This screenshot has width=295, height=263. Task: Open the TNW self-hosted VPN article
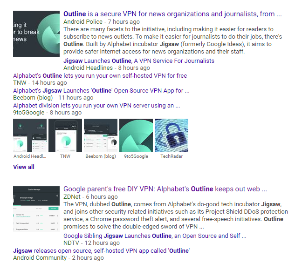pos(100,76)
